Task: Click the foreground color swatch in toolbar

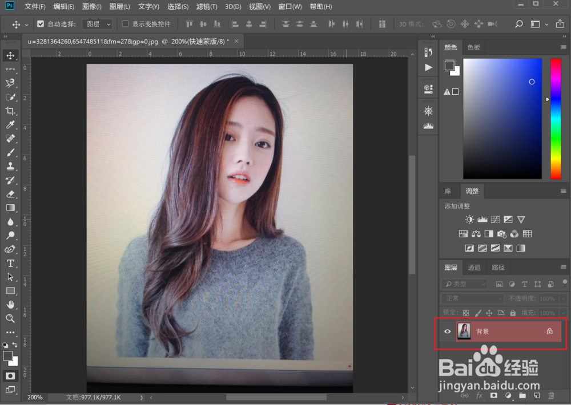Action: tap(7, 355)
